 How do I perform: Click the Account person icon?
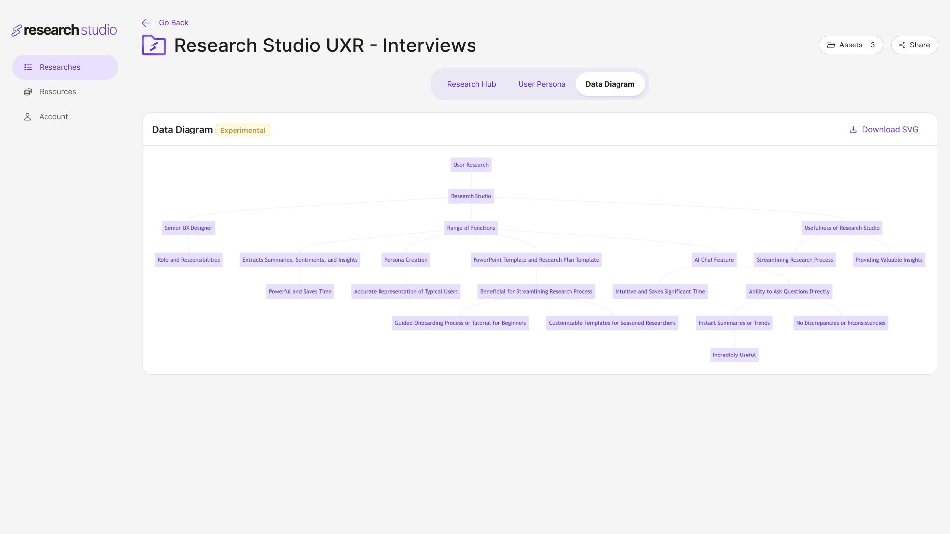28,117
